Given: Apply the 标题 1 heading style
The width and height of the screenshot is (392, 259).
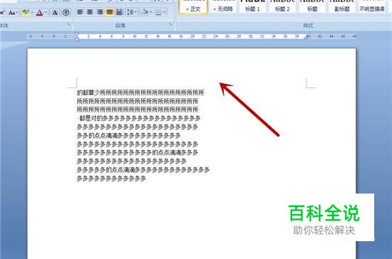Looking at the screenshot, I should 252,6.
